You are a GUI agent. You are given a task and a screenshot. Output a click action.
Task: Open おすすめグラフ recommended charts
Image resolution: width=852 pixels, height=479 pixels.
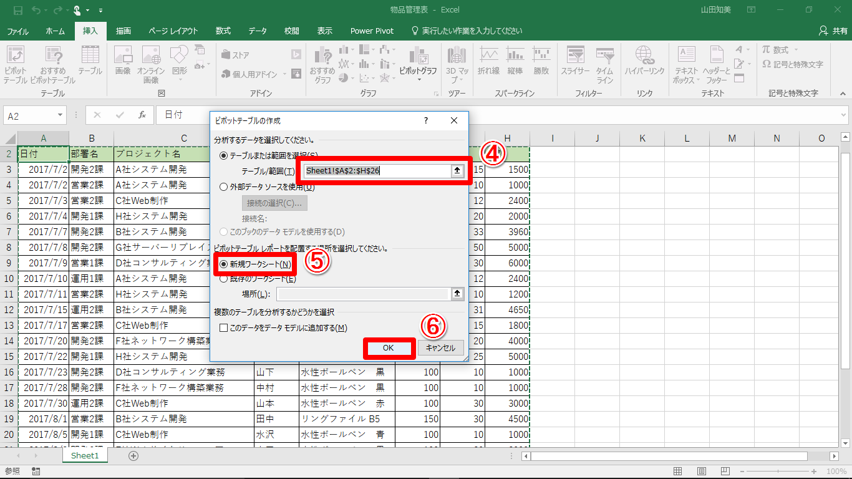click(322, 64)
